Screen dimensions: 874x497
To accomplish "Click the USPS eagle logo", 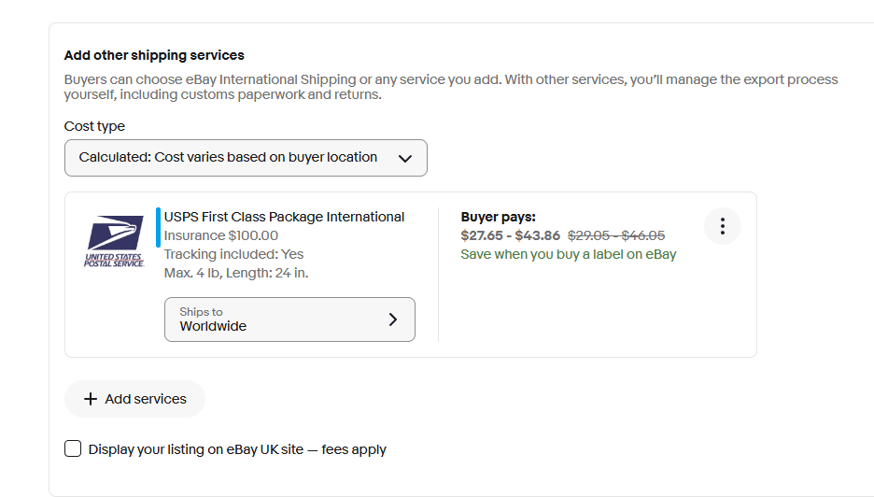I will point(114,241).
